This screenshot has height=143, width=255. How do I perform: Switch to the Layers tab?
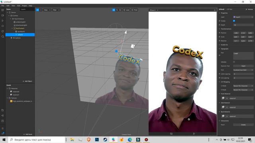click(23, 9)
